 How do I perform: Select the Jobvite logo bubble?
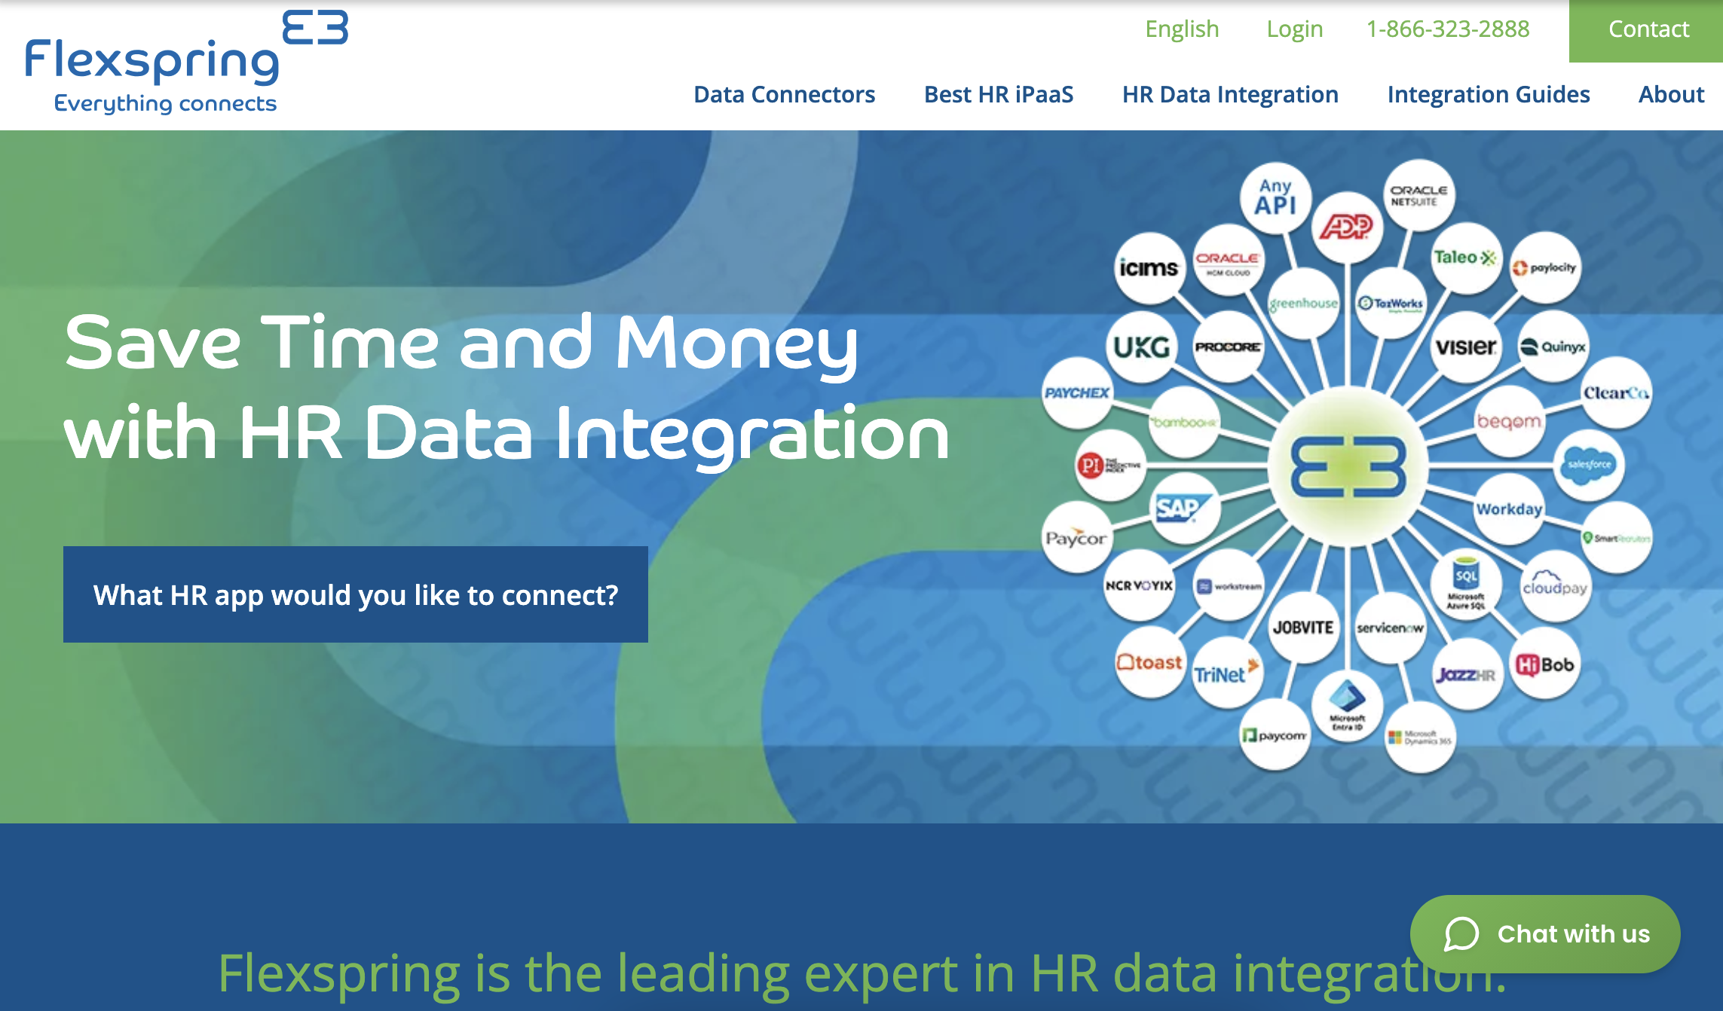(1303, 628)
